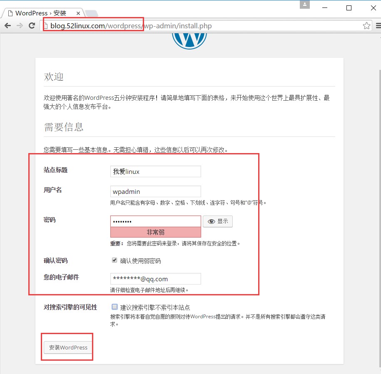Click the 用户名 label

[x=52, y=190]
